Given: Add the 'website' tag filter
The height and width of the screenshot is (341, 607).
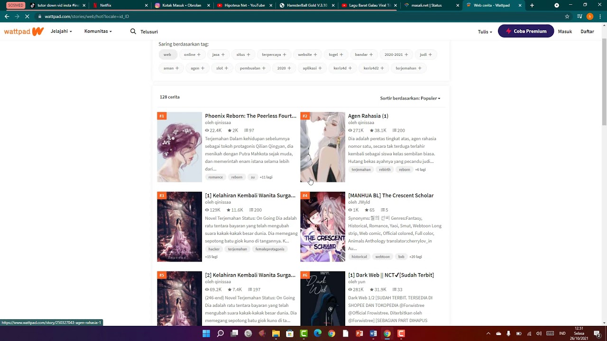Looking at the screenshot, I should (x=307, y=54).
